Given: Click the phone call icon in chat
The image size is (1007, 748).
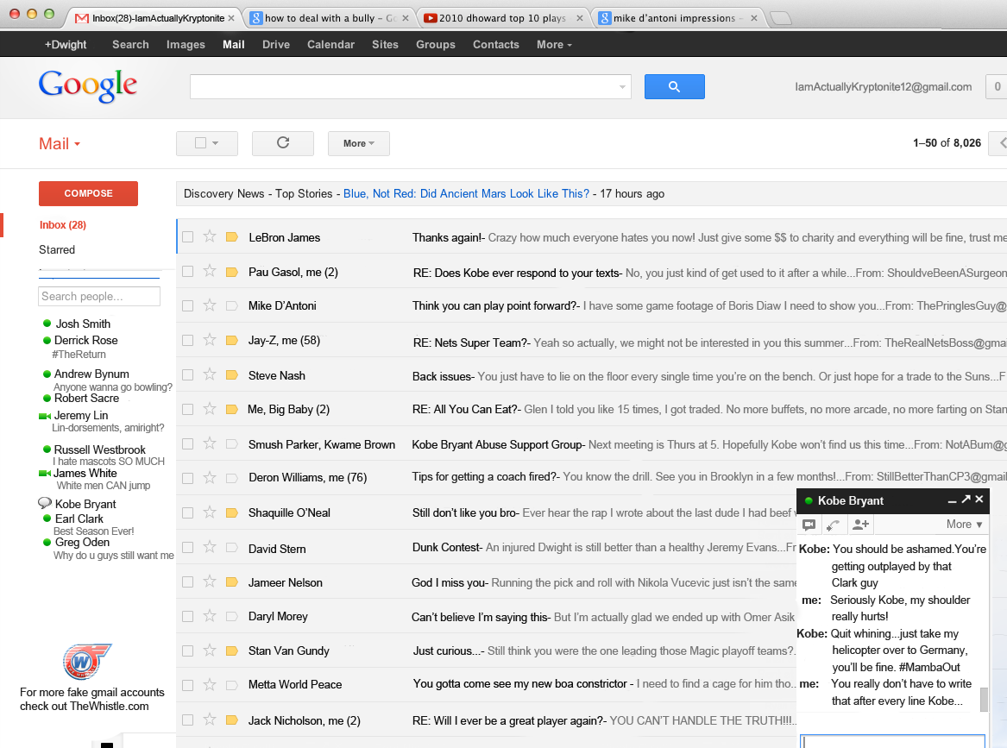Looking at the screenshot, I should click(x=834, y=524).
